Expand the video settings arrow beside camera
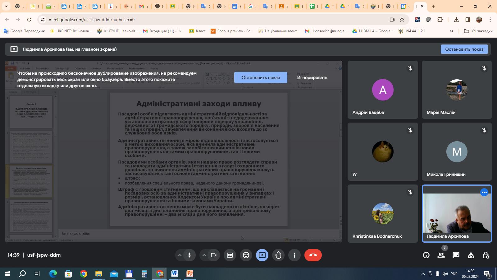This screenshot has width=497, height=280. (x=204, y=255)
